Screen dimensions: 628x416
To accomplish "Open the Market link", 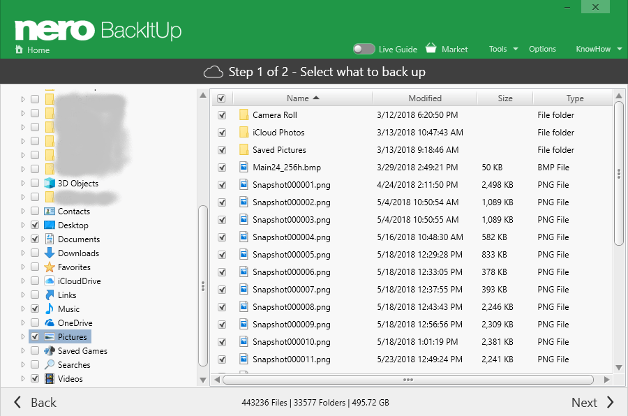I will pyautogui.click(x=454, y=50).
